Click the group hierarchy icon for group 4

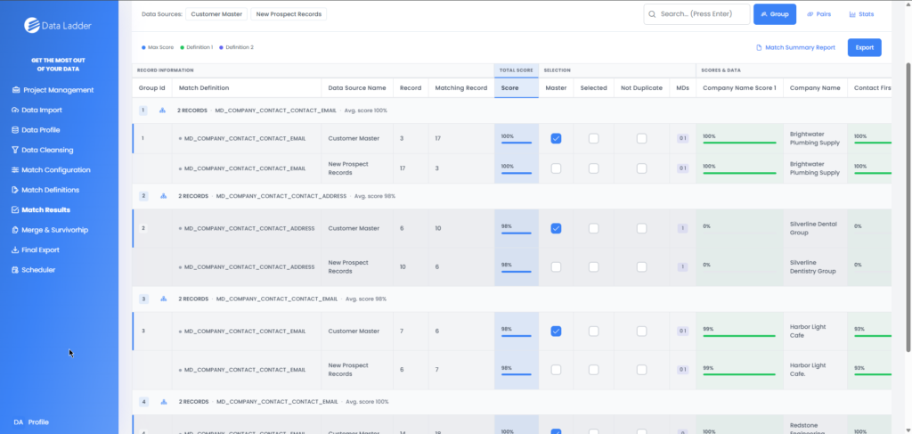[x=163, y=401]
